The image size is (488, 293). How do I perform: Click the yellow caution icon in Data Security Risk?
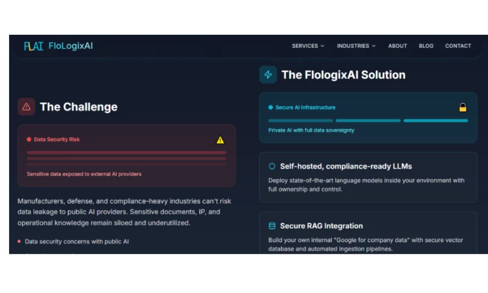click(x=220, y=140)
